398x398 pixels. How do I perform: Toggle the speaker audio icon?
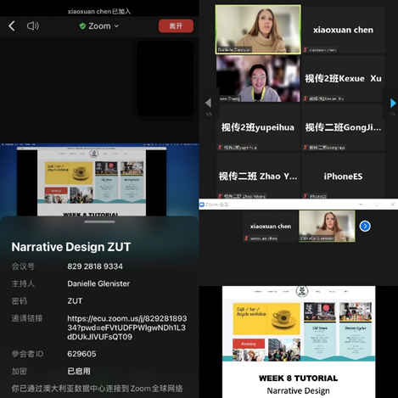(33, 26)
